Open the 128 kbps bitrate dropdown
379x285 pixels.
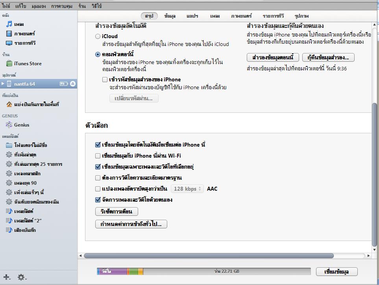point(187,189)
